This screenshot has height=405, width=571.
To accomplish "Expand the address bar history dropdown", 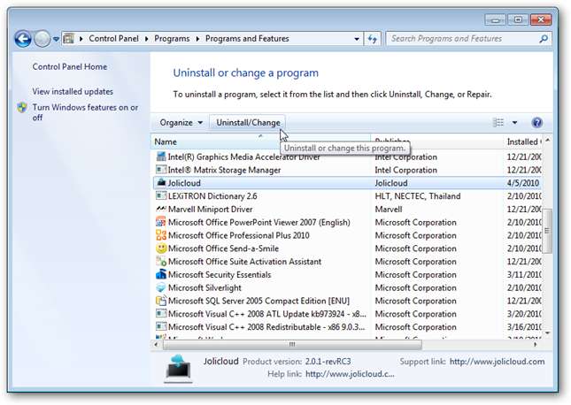I will click(357, 39).
